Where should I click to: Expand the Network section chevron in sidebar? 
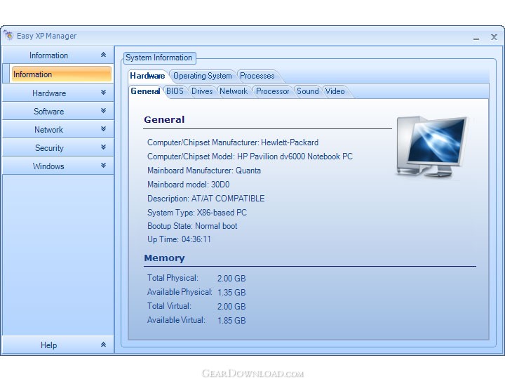(x=103, y=129)
